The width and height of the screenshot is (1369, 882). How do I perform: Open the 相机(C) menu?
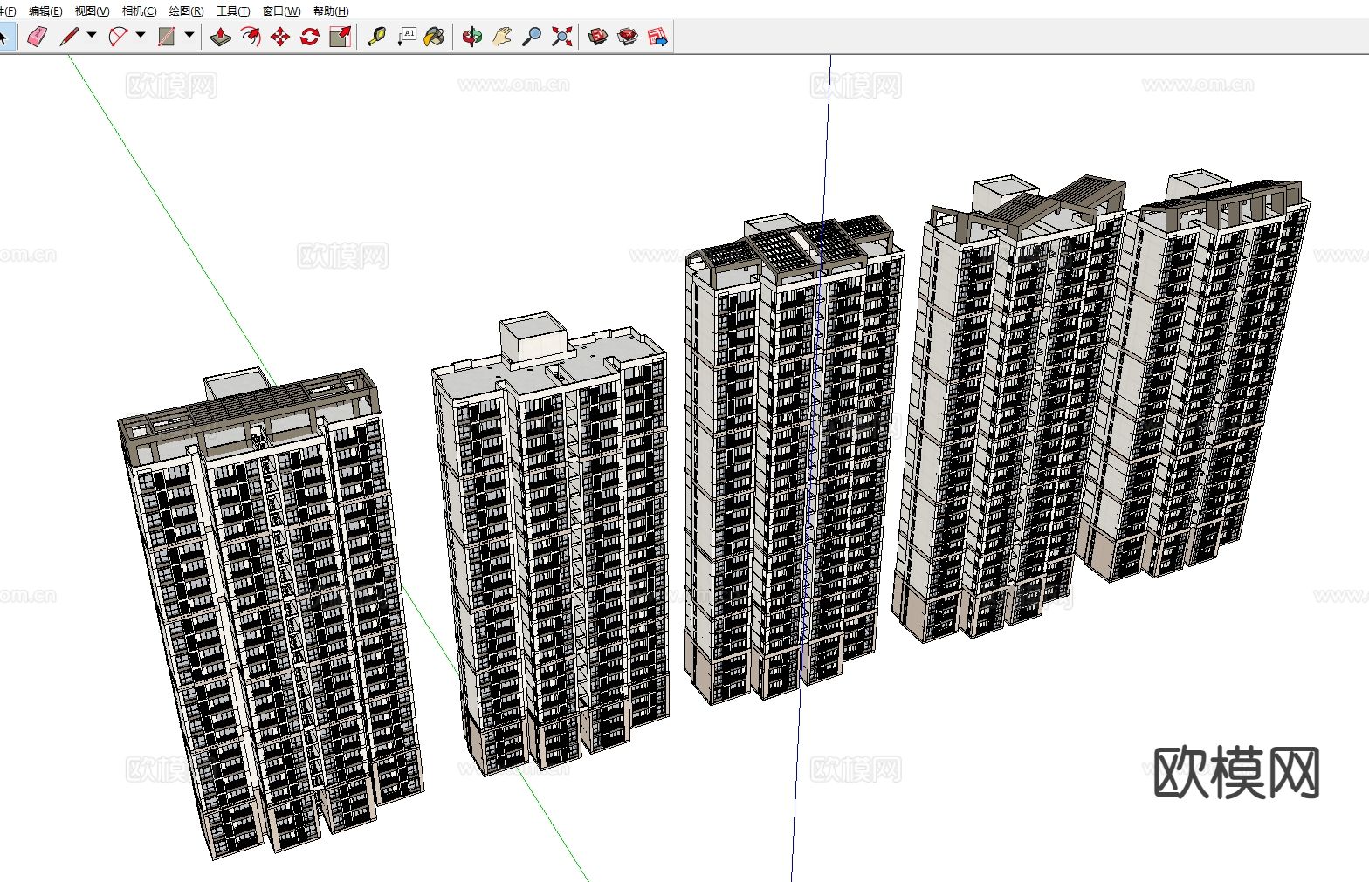pos(139,11)
